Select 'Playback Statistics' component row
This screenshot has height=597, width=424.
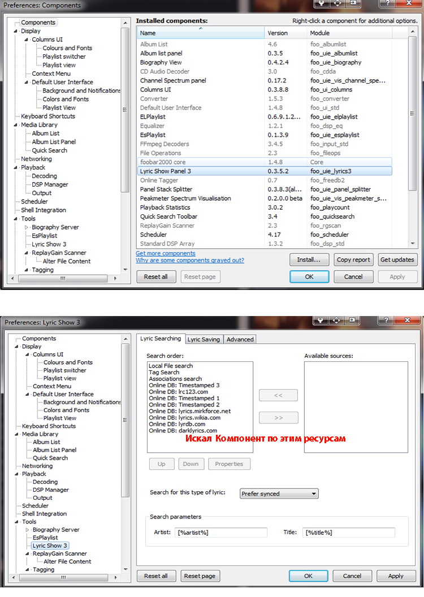click(x=265, y=207)
